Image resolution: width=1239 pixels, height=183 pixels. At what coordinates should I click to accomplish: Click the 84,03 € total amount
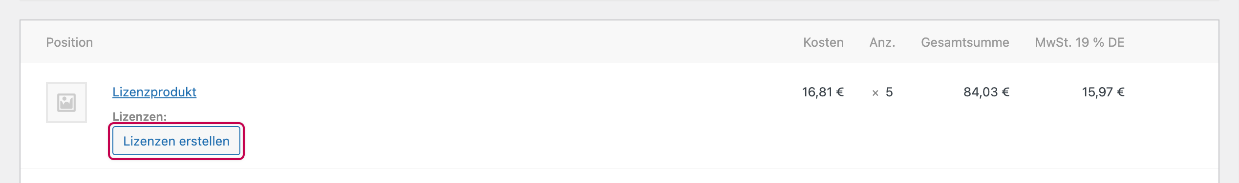(x=986, y=92)
